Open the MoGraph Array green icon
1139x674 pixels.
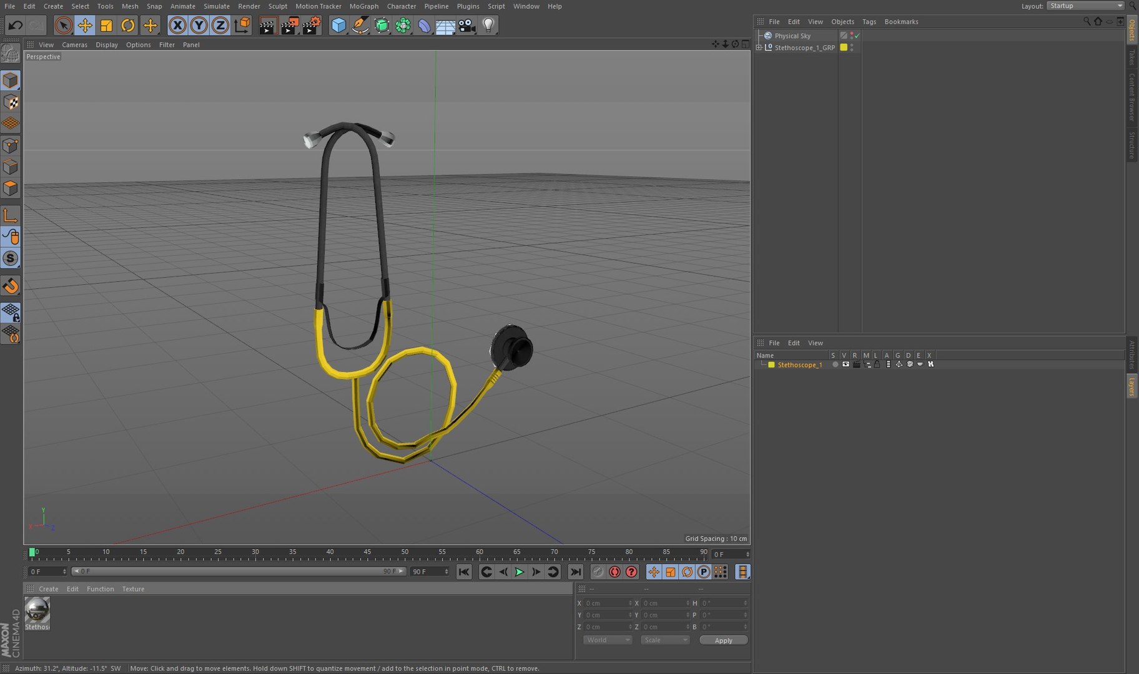click(x=403, y=26)
